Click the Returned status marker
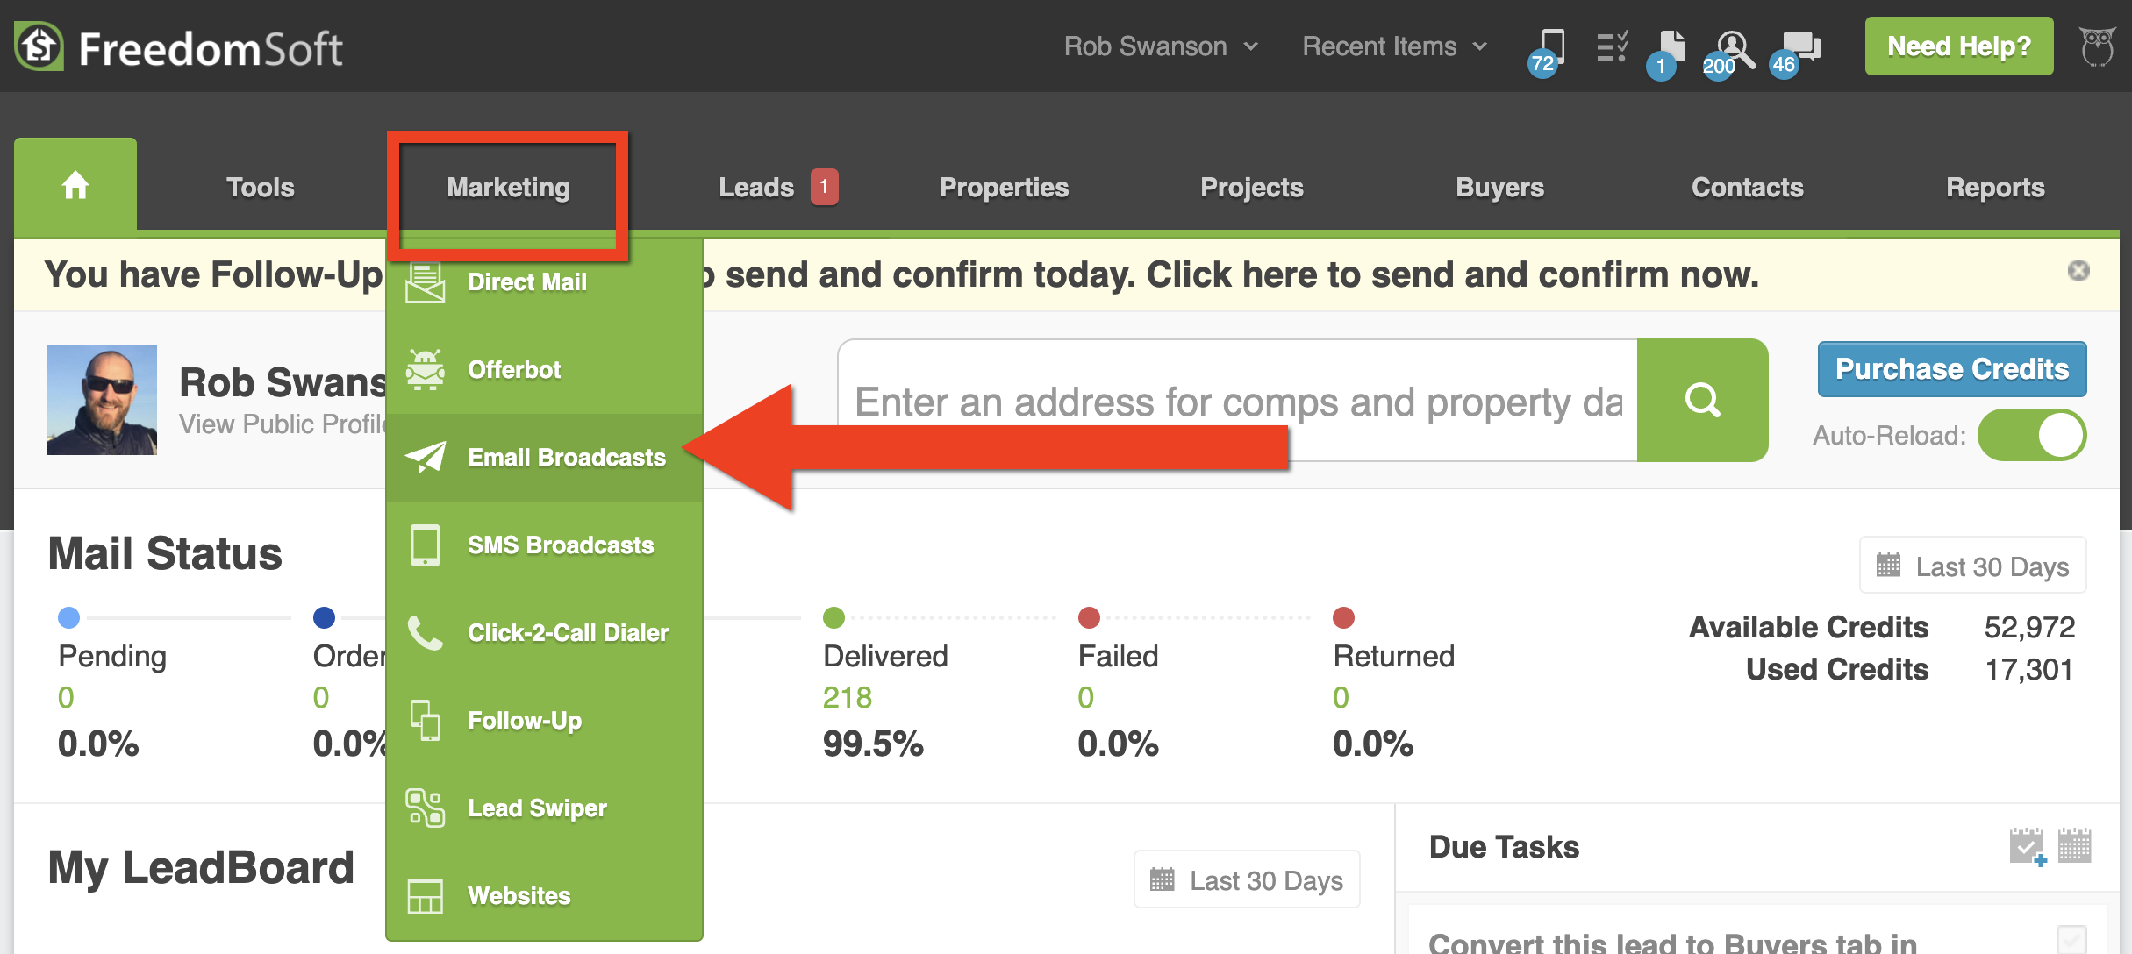The image size is (2132, 954). click(1343, 617)
